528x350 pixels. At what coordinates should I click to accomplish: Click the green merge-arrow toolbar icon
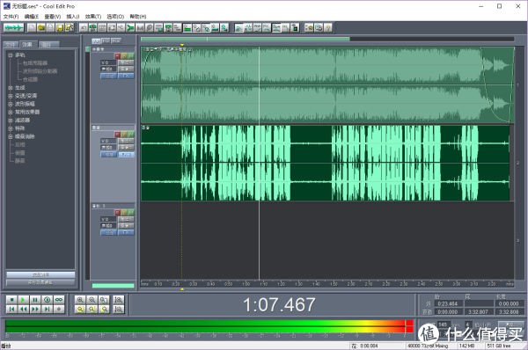click(130, 27)
